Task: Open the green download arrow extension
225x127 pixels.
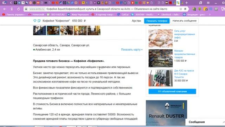Action: point(200,9)
